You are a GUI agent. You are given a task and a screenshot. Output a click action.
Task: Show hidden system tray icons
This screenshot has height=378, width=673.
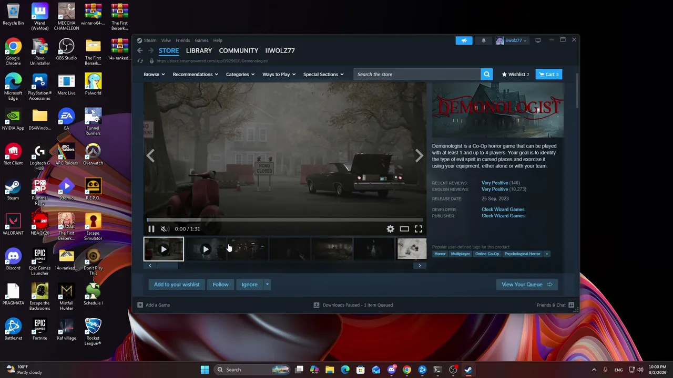click(594, 370)
